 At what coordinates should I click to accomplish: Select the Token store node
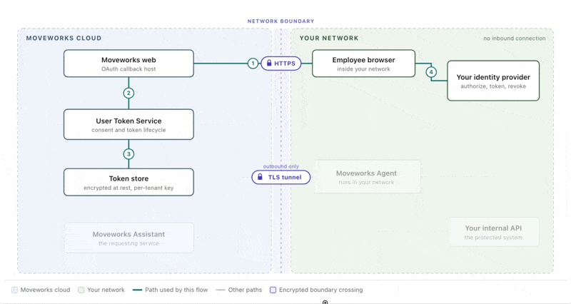point(128,182)
